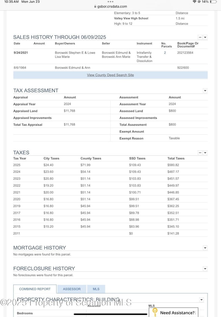Select 2025 total taxes $580.82

(173, 165)
